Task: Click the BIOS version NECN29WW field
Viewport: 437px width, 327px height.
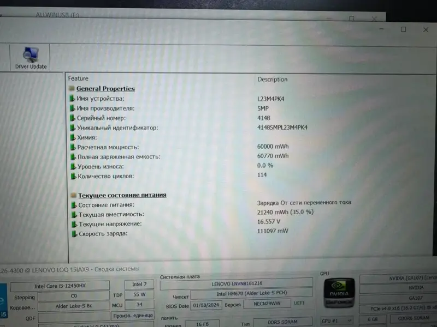Action: 267,304
